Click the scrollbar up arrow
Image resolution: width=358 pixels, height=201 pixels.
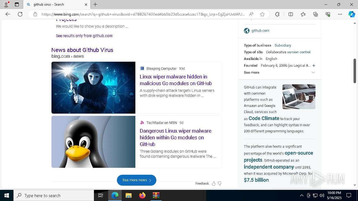355,23
